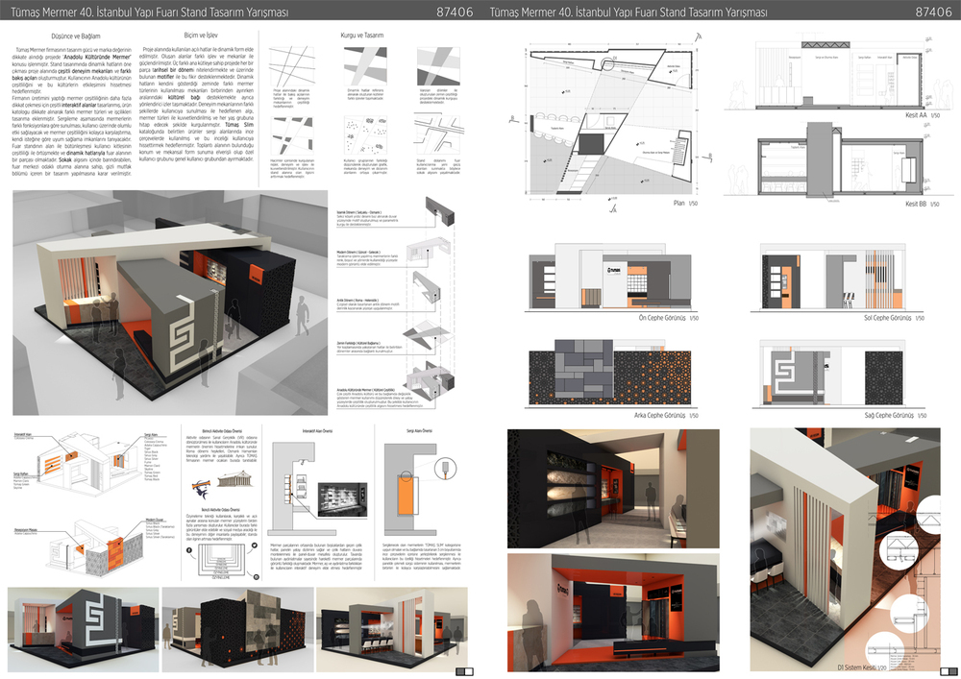
Task: Click the 'Biçim ve İşlev' heading
Action: click(201, 36)
